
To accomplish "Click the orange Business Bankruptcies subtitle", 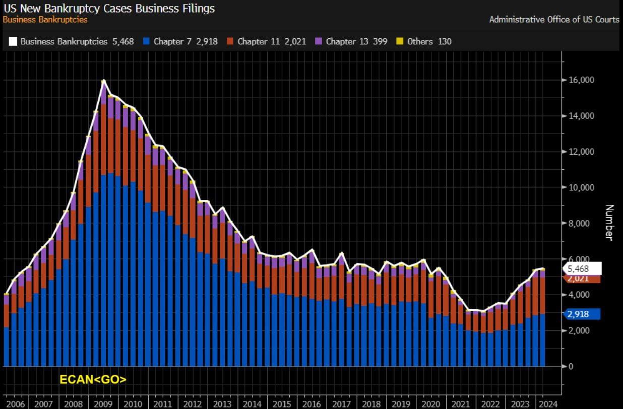I will tap(45, 20).
